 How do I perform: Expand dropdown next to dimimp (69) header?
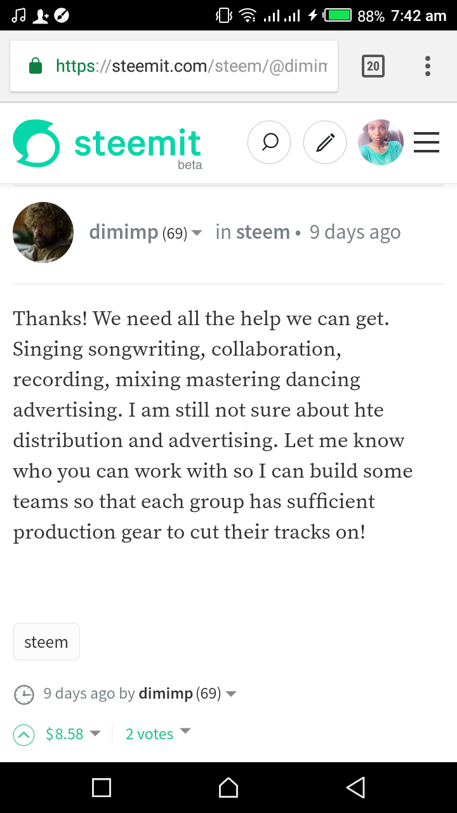tap(197, 233)
